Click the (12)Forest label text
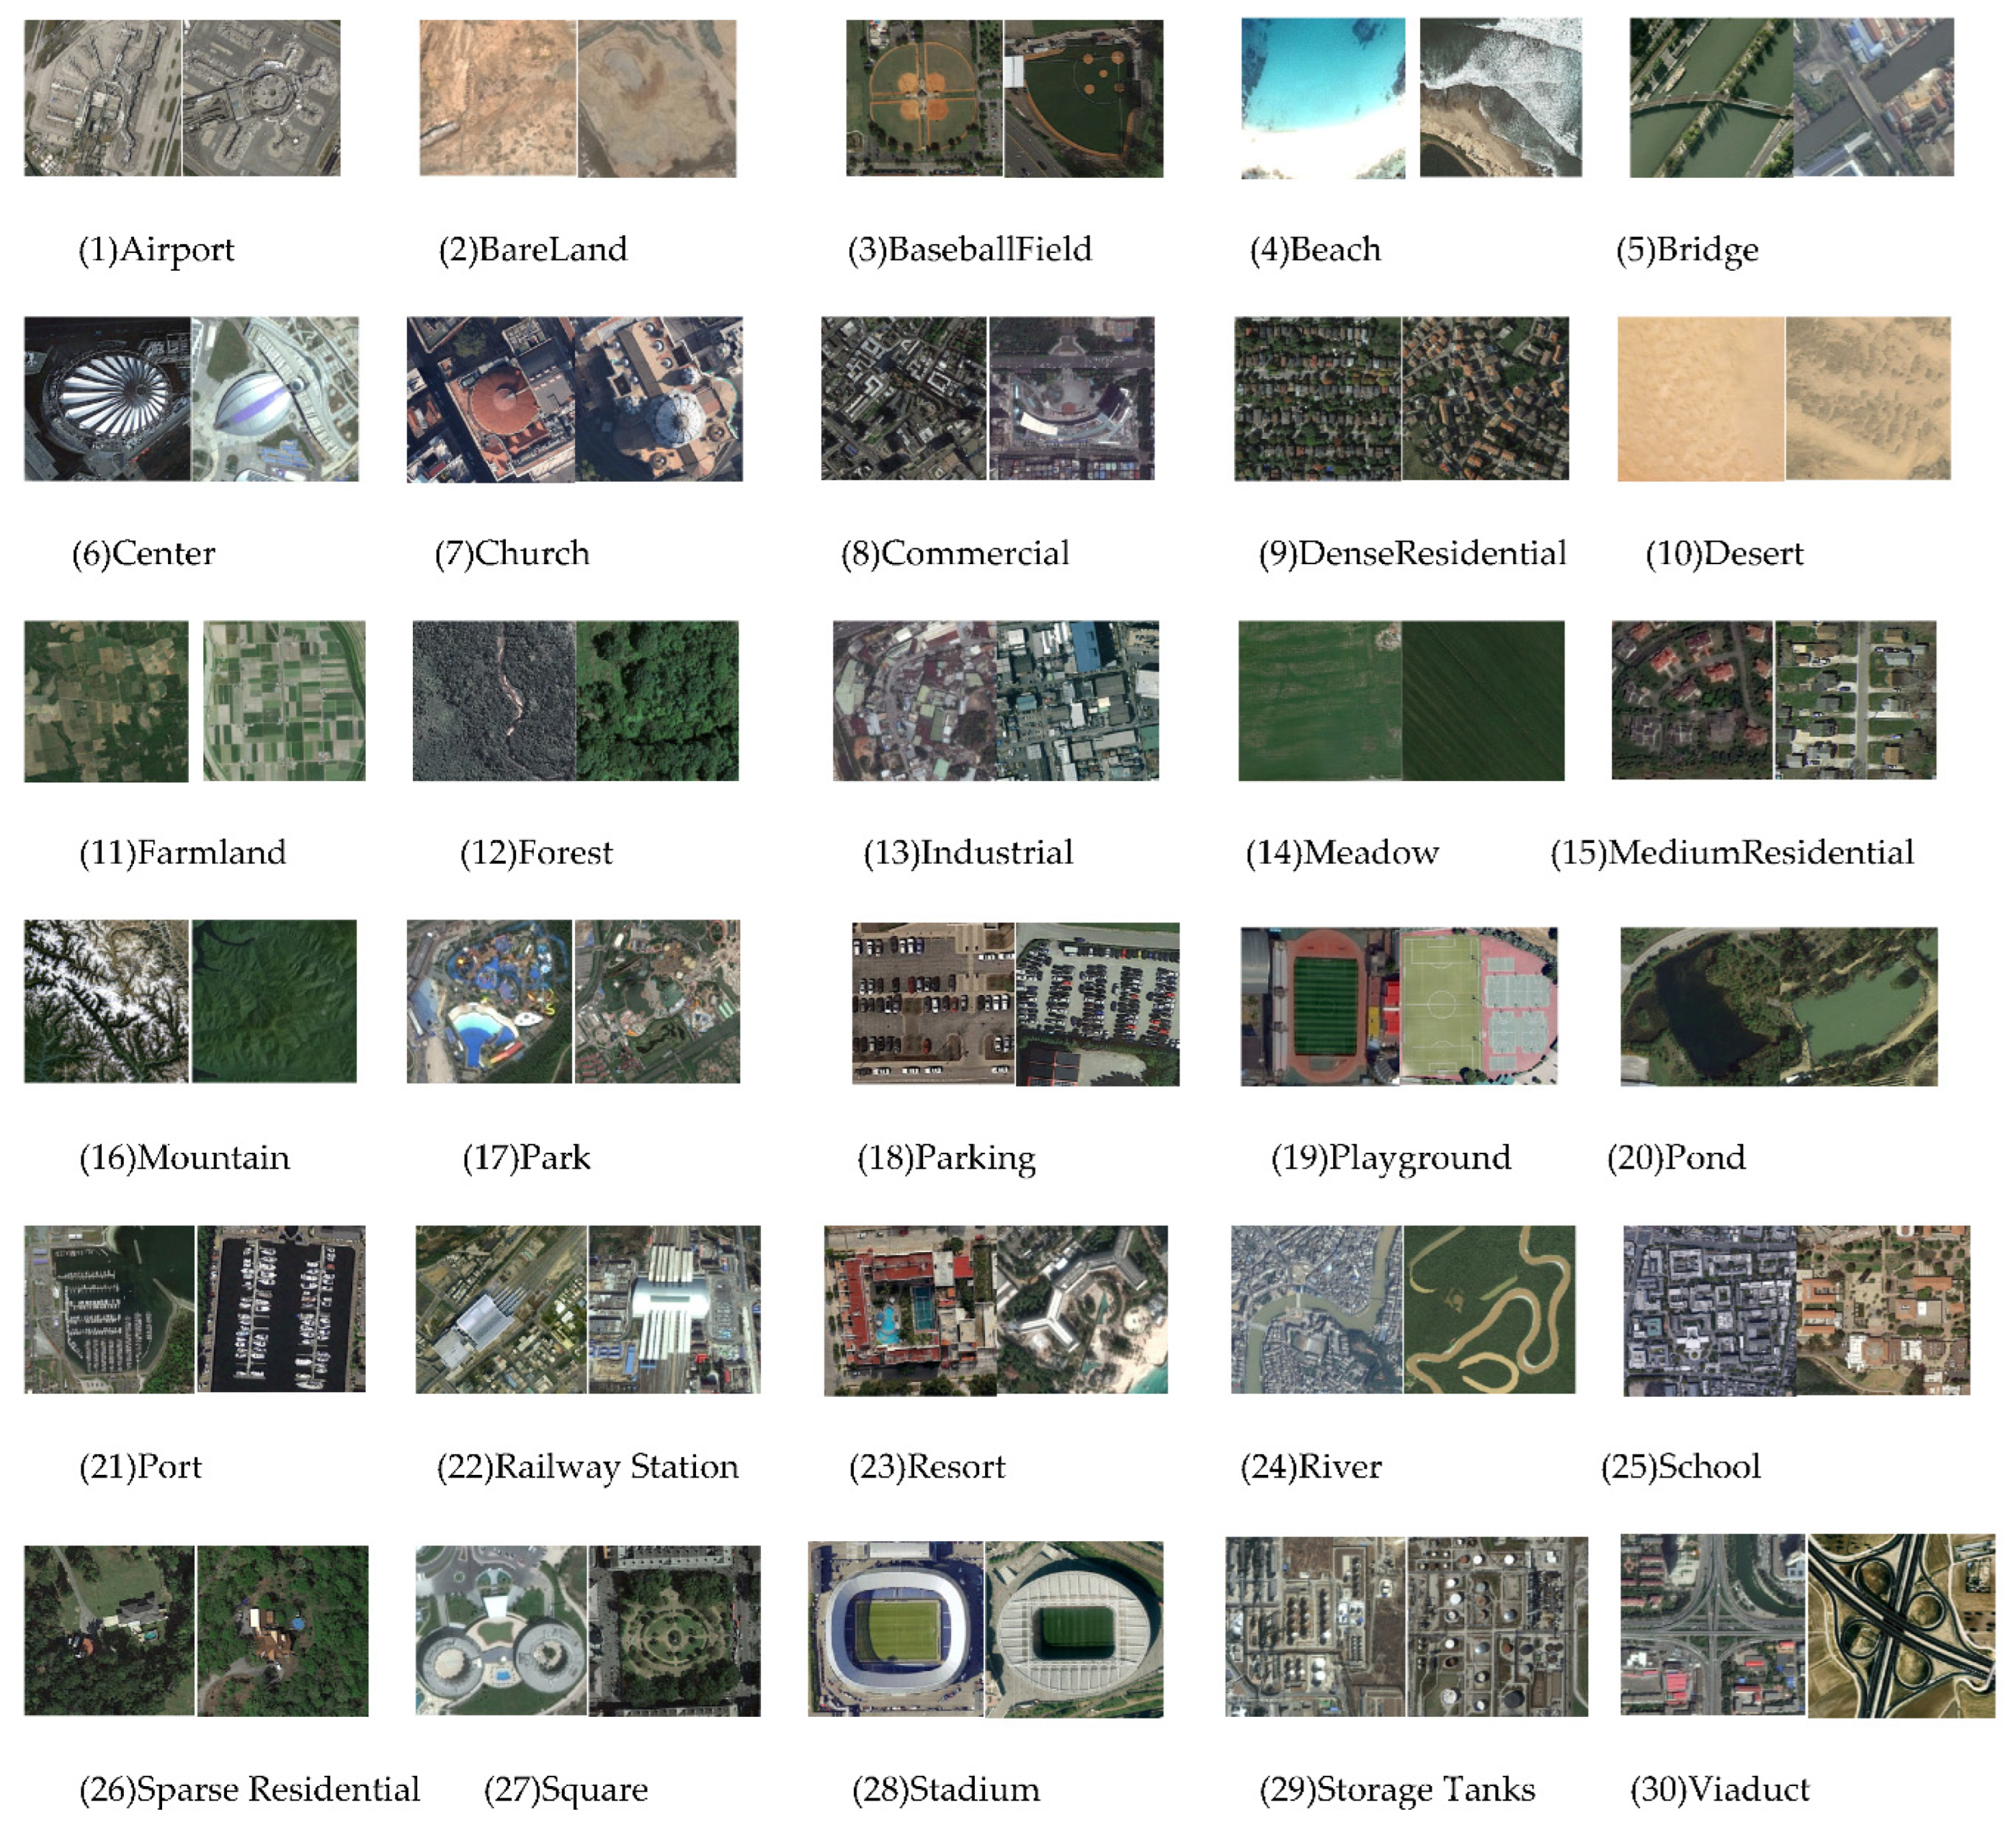Image resolution: width=2016 pixels, height=1825 pixels. coord(536,853)
